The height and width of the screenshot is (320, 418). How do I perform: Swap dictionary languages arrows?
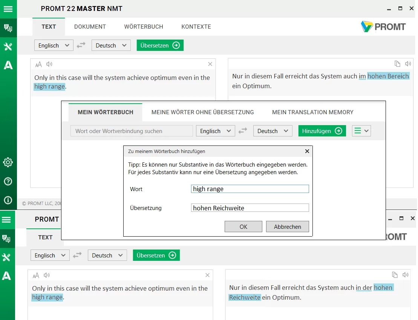243,131
